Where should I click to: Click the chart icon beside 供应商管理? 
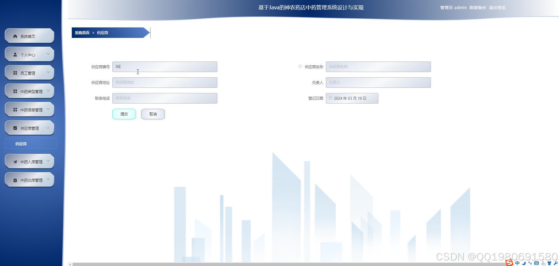click(x=15, y=128)
